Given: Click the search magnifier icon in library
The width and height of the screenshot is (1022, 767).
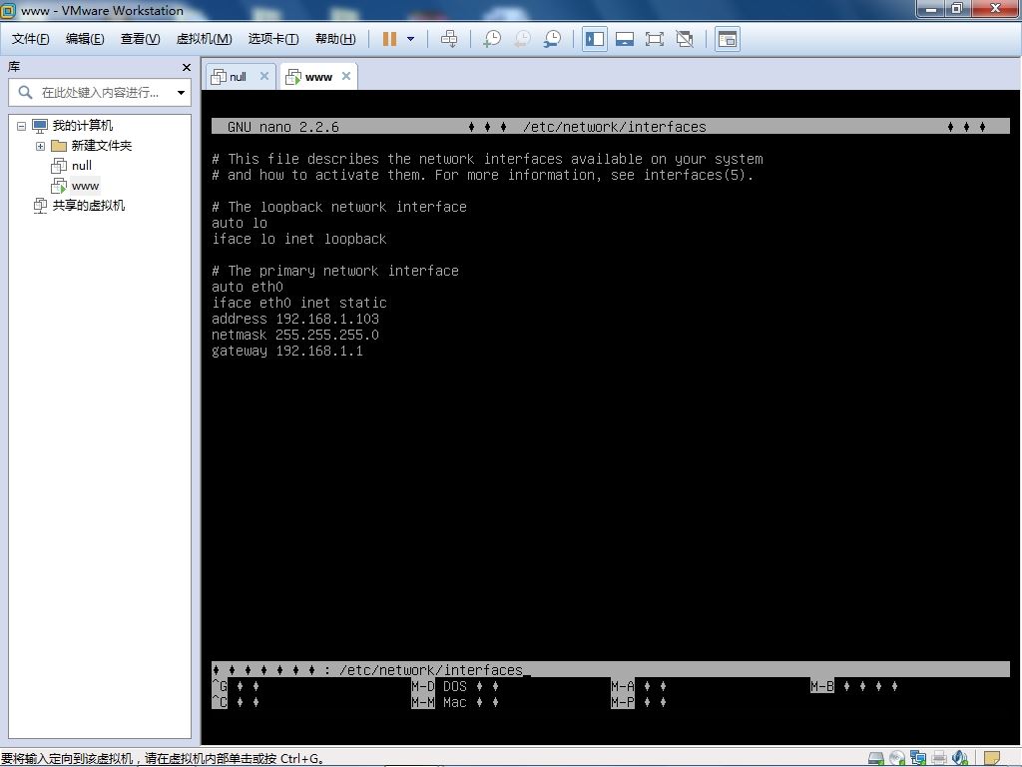Looking at the screenshot, I should pos(25,93).
